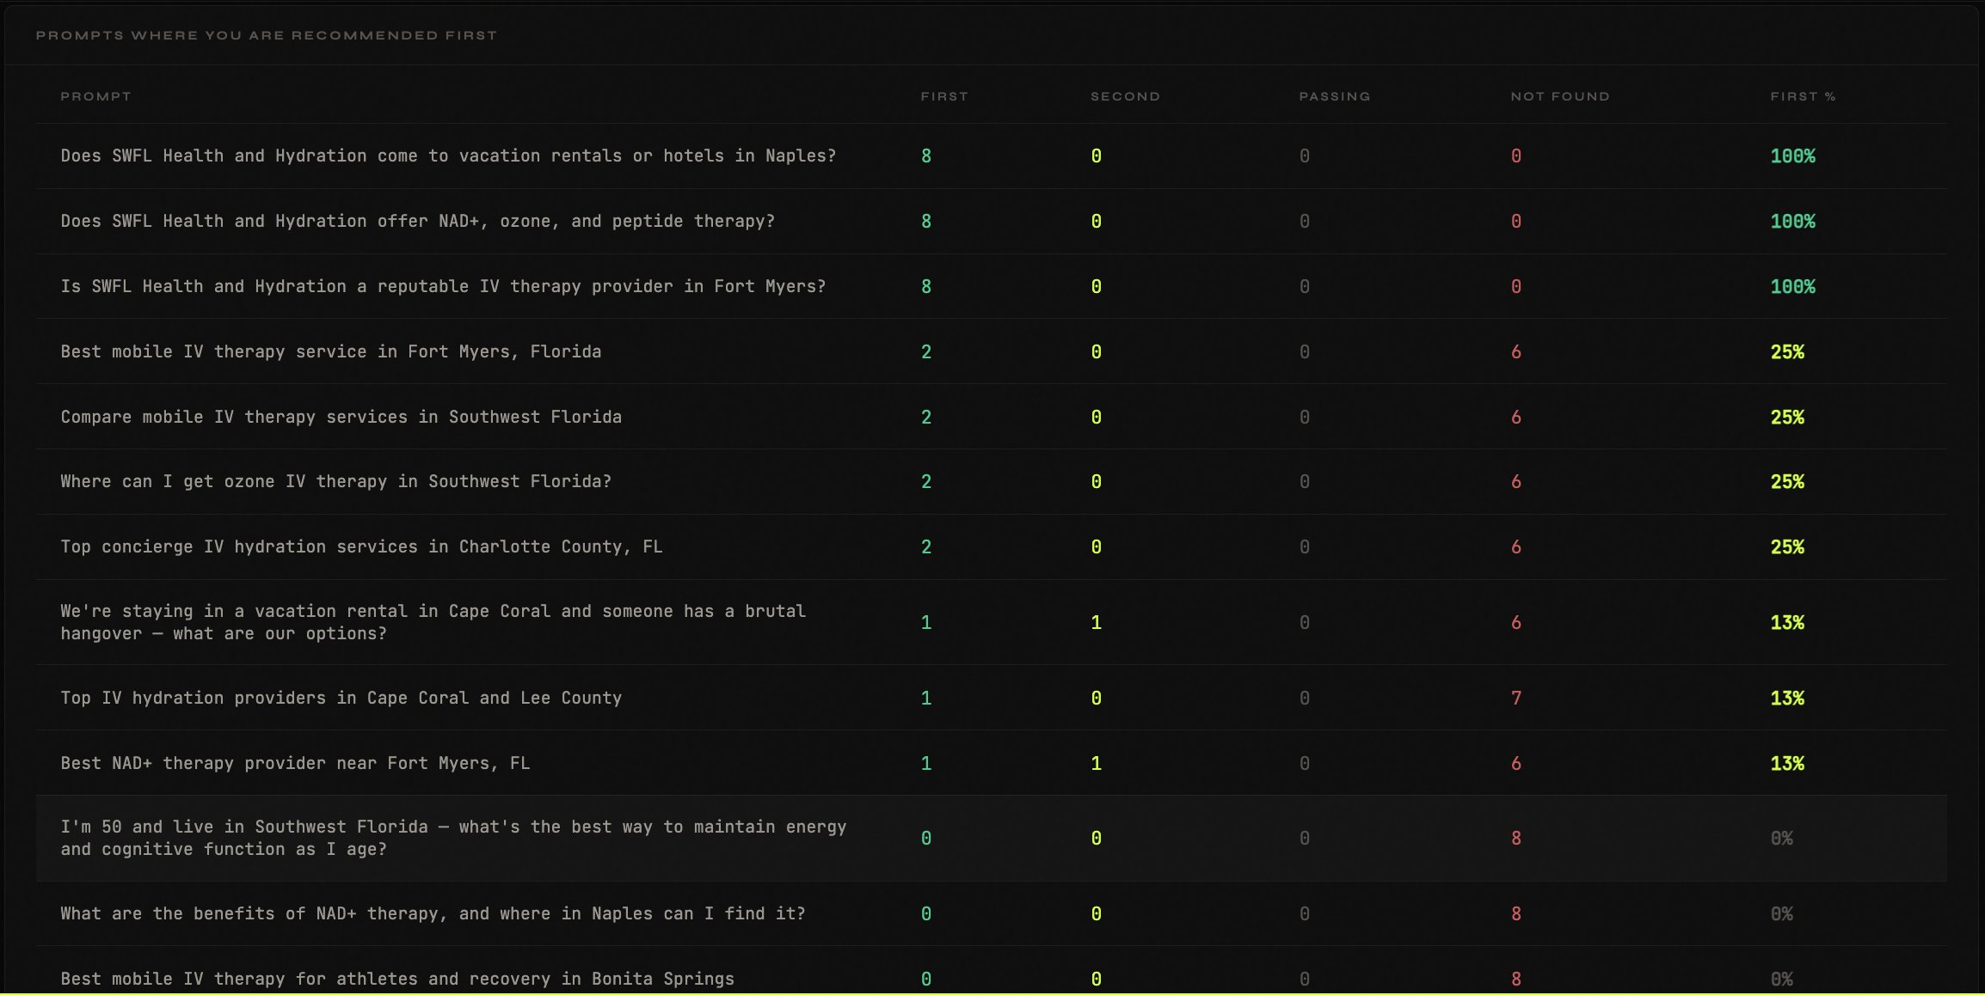
Task: Click 25% in the ozone IV therapy row
Action: (x=1787, y=481)
